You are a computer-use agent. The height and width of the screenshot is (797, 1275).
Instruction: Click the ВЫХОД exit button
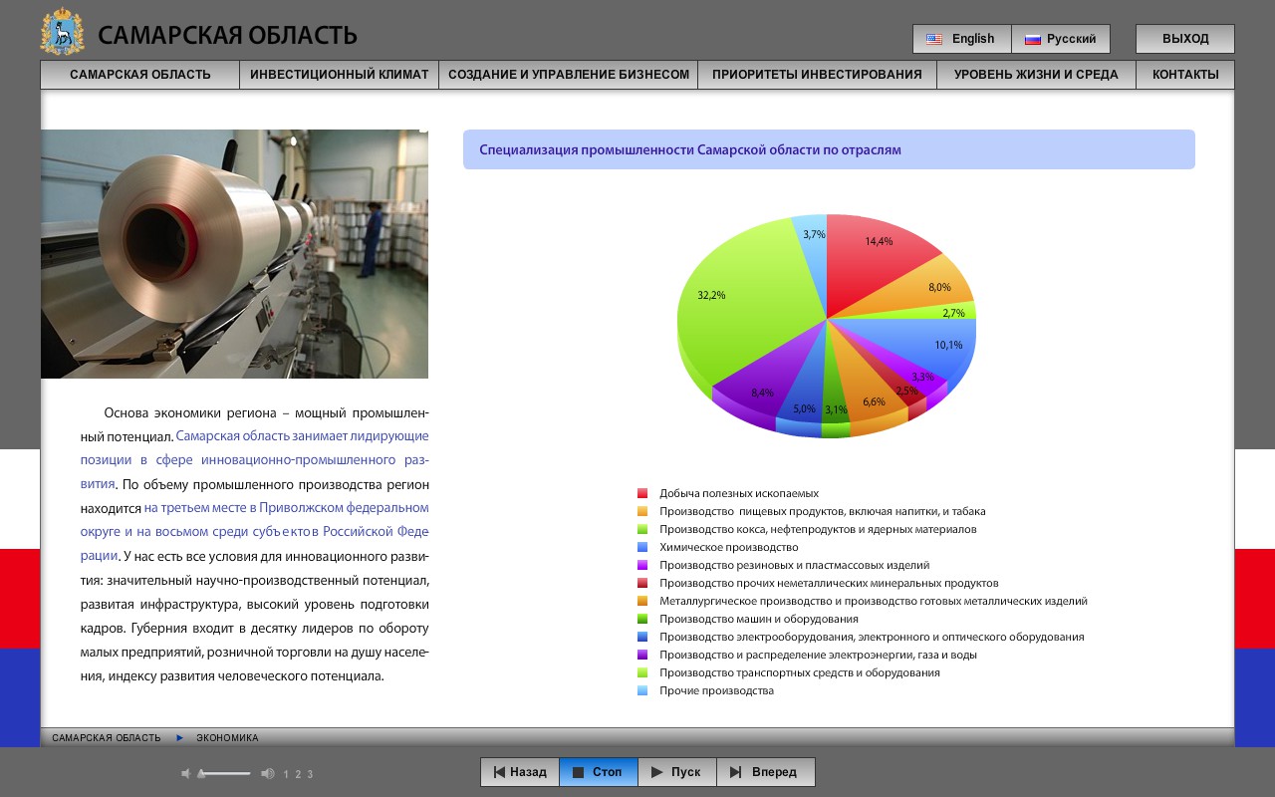pos(1185,39)
